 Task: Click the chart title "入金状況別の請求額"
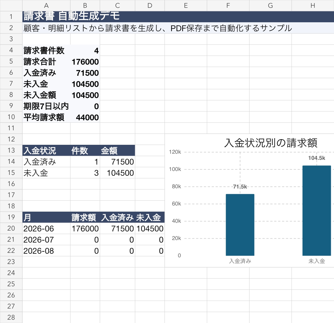[271, 143]
